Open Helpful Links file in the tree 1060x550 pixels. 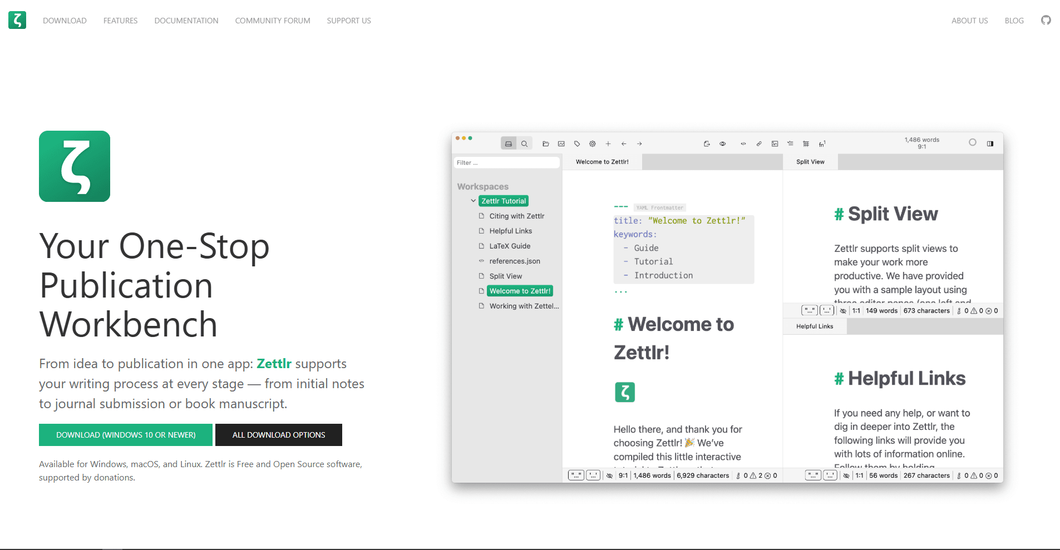click(511, 231)
